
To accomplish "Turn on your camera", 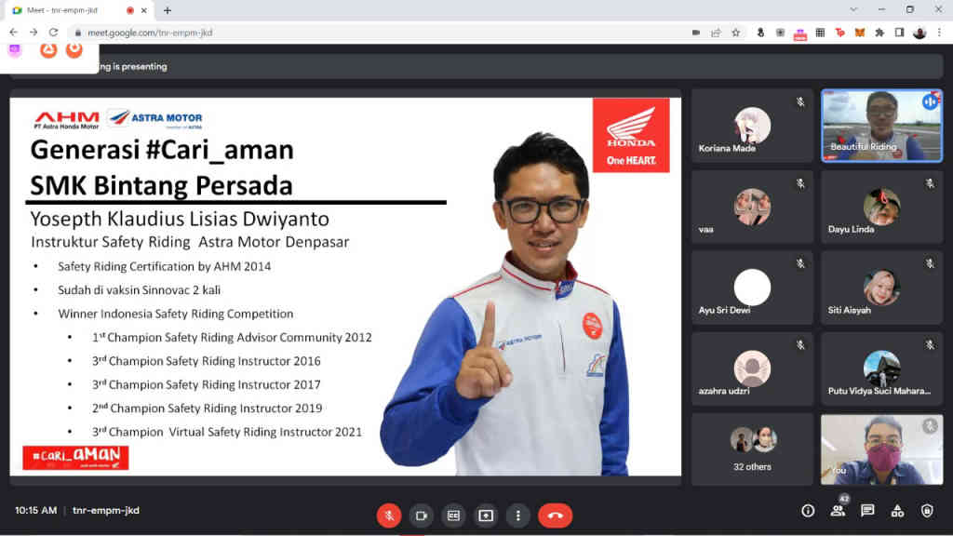I will [421, 515].
